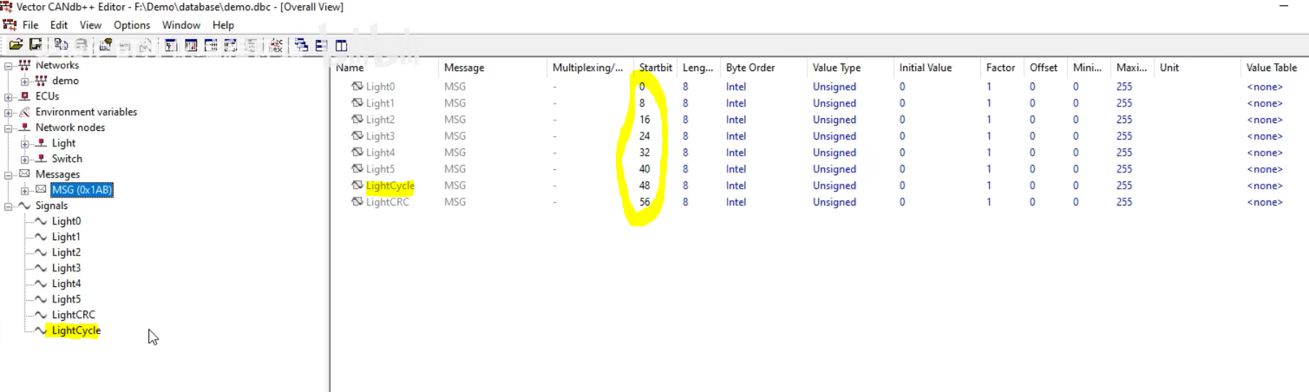The height and width of the screenshot is (392, 1309).
Task: Click Unsigned value type in the Light5 row
Action: (x=834, y=169)
